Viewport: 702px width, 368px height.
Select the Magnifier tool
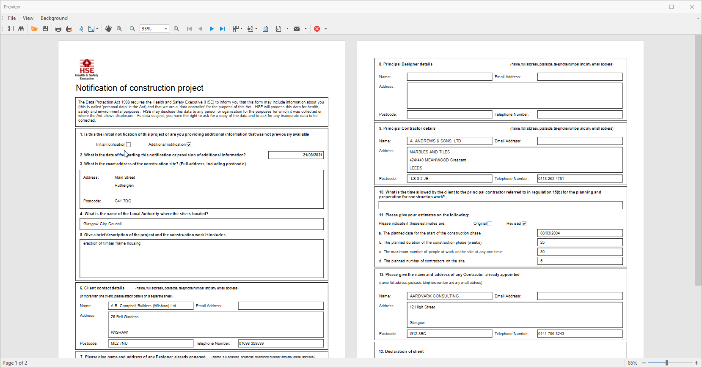pos(119,29)
